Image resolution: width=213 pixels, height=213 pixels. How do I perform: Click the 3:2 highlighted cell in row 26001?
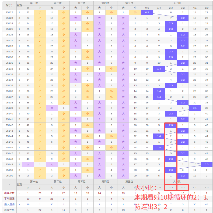[x=183, y=176]
